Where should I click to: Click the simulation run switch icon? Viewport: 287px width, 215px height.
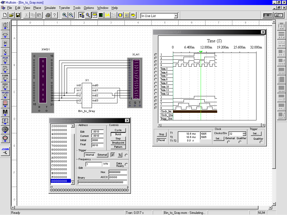(x=279, y=15)
